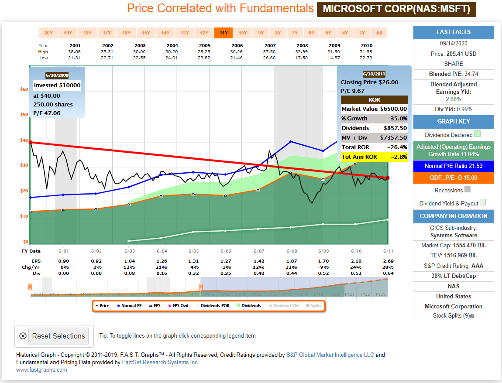
Task: Click the X icon beside Reset Selections
Action: point(23,336)
